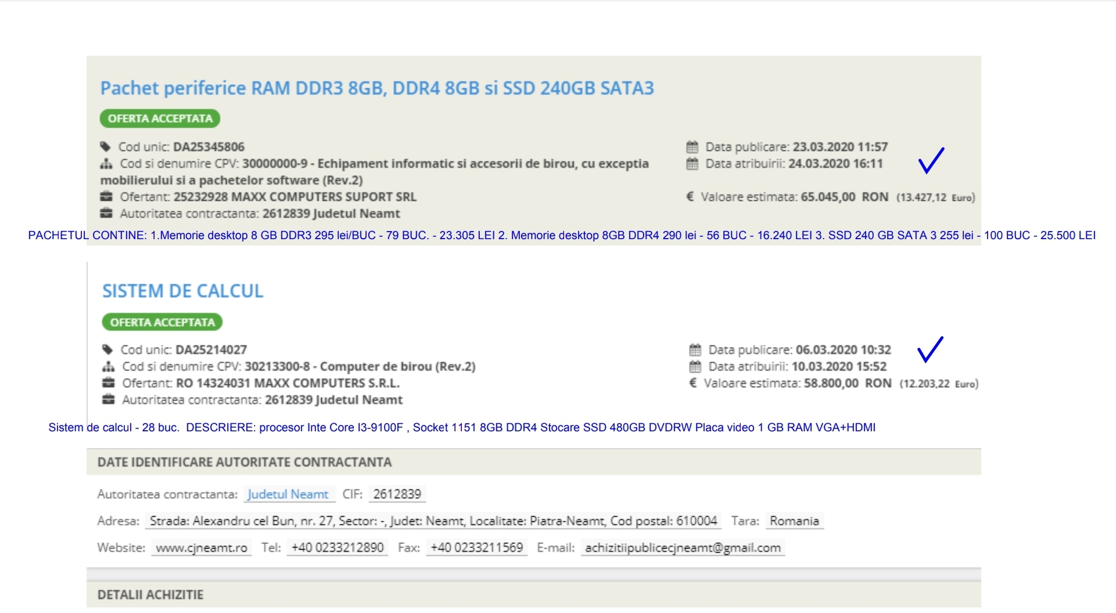The image size is (1116, 613).
Task: Click the www.cjneamt.ro website field
Action: [x=201, y=547]
